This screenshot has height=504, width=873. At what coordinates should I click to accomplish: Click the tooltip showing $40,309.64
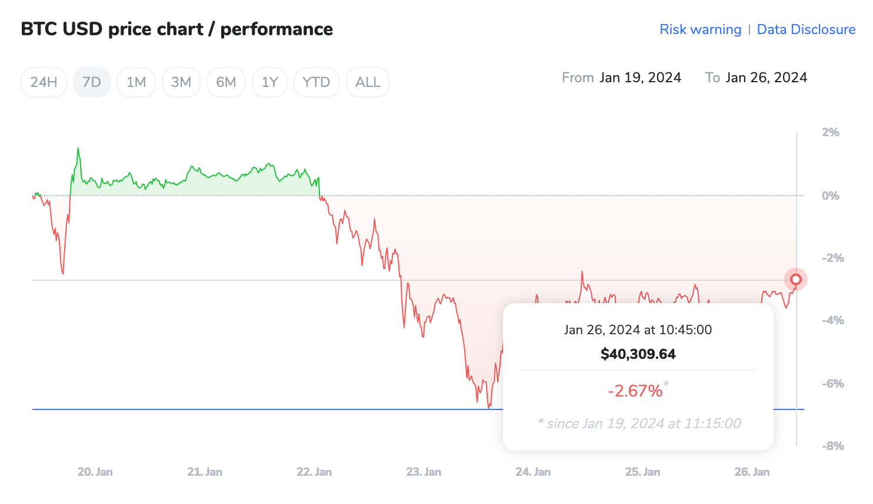pos(638,354)
